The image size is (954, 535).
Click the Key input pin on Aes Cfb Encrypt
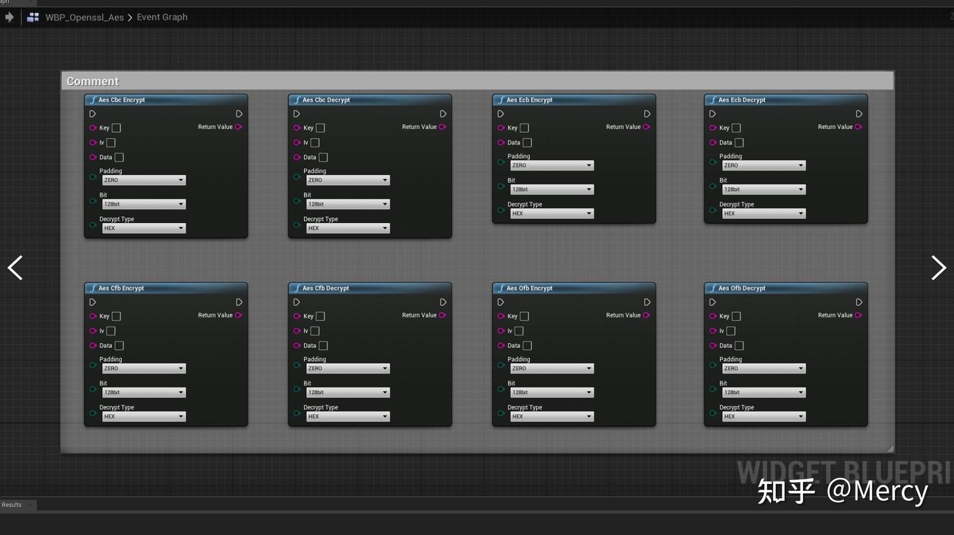(x=93, y=316)
